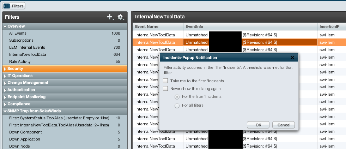Enable 'Never show this dialog again'
Image resolution: width=346 pixels, height=149 pixels.
point(165,89)
